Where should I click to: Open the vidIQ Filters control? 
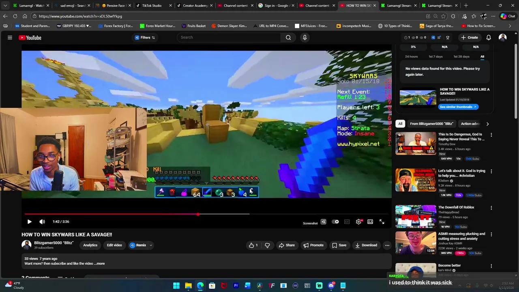pos(145,37)
